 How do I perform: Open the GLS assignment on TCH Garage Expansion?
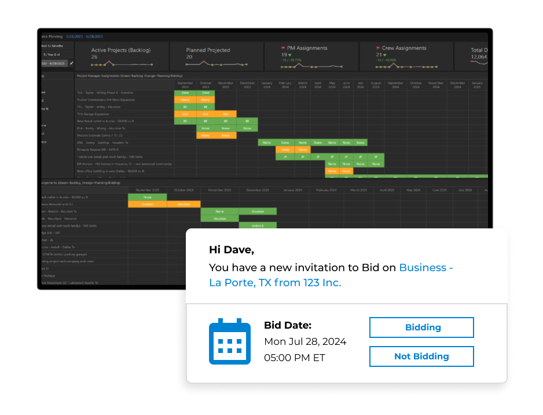[186, 114]
